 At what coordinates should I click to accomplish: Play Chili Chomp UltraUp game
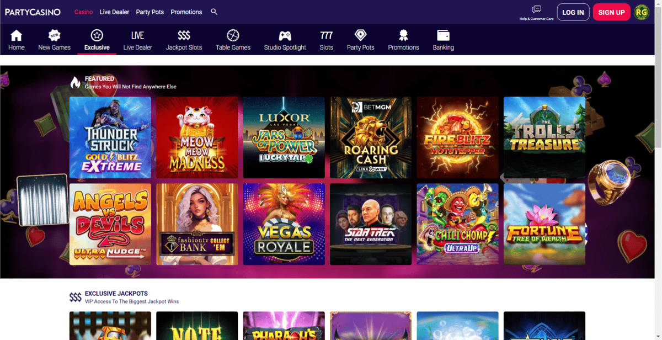458,224
